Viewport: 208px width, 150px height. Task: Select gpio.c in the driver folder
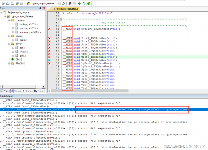tap(23, 55)
